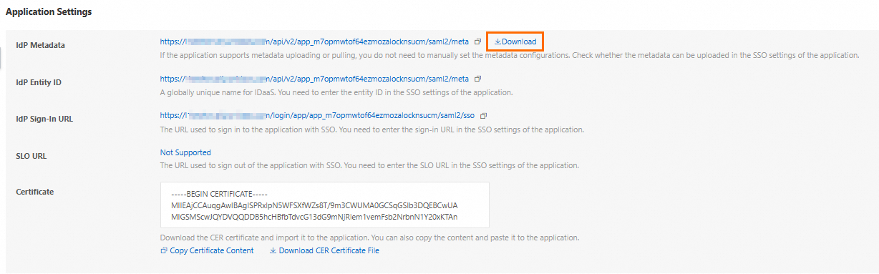Open the IdP Sign-In URL link
Viewport: 879px width, 274px height.
(x=317, y=115)
